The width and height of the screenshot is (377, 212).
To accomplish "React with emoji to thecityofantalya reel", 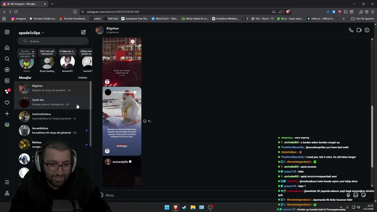I will click(x=145, y=121).
